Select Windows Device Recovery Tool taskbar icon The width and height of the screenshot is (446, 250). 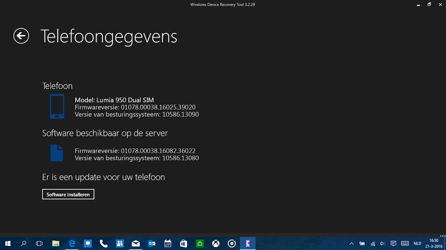(x=248, y=243)
